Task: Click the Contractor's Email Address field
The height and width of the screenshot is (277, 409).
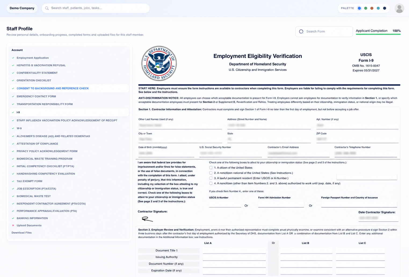Action: [298, 153]
